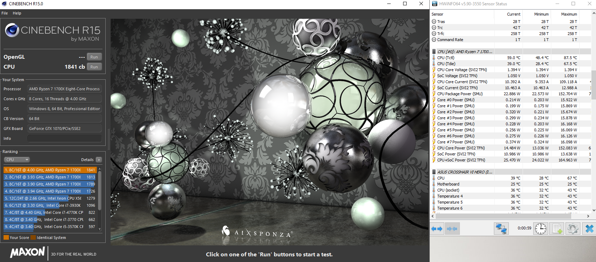The height and width of the screenshot is (262, 596).
Task: Click the Current column header
Action: [508, 14]
